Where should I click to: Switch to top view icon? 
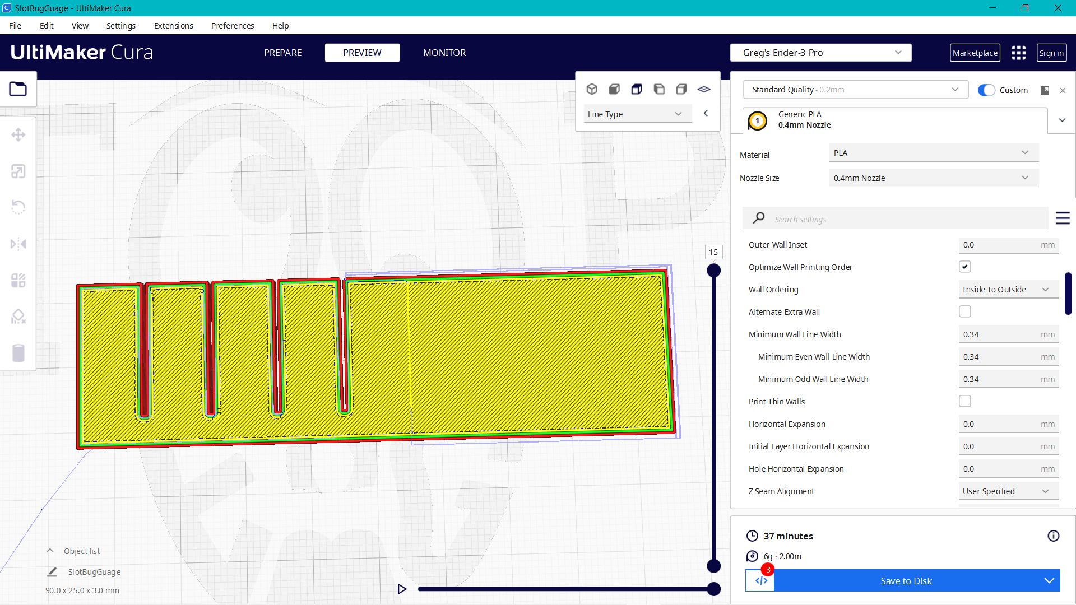pyautogui.click(x=637, y=89)
